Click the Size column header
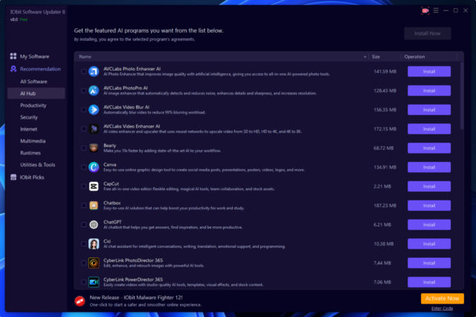Viewport: 476px width, 317px height. coord(376,56)
